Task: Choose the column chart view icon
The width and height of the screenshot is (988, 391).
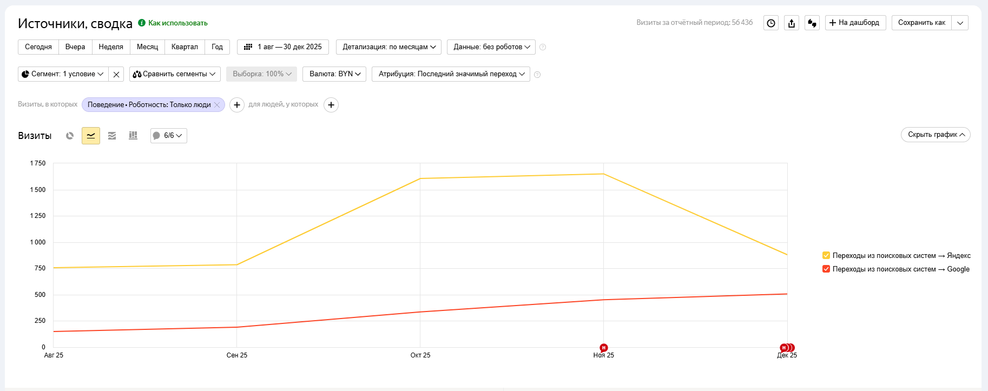Action: [x=133, y=136]
